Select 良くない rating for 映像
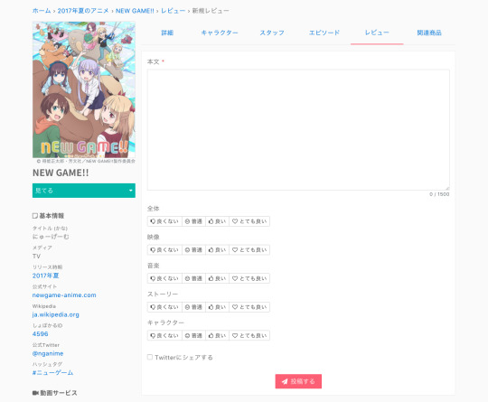This screenshot has height=402, width=488. click(164, 250)
